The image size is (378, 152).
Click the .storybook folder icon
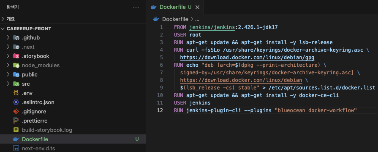click(16, 56)
